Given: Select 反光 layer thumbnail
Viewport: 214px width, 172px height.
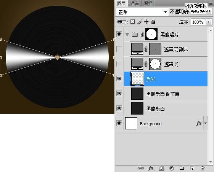Looking at the screenshot, I should 137,79.
